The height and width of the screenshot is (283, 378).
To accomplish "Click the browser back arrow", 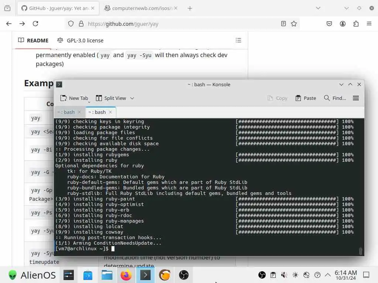I will pos(9,24).
